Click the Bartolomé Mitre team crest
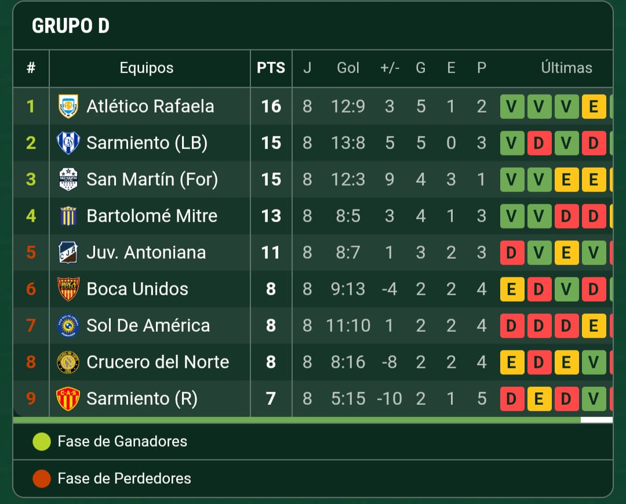 [68, 216]
